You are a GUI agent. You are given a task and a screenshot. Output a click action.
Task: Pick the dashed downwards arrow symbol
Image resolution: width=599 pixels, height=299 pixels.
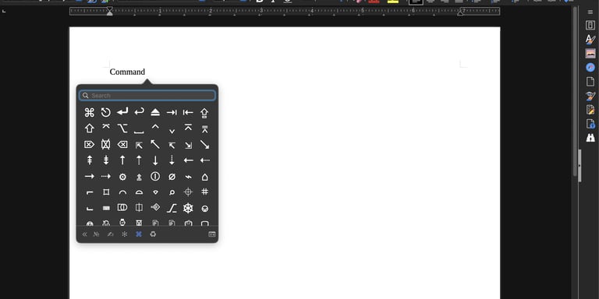point(172,160)
